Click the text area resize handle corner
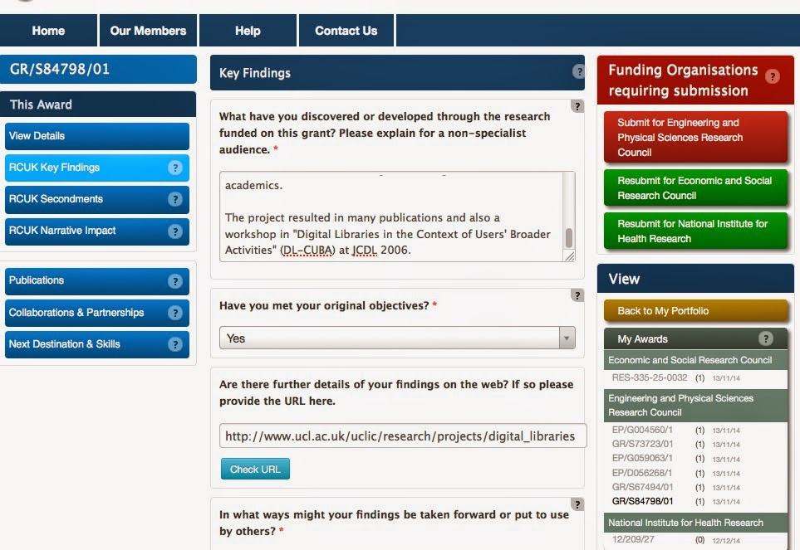This screenshot has height=550, width=800. point(569,256)
